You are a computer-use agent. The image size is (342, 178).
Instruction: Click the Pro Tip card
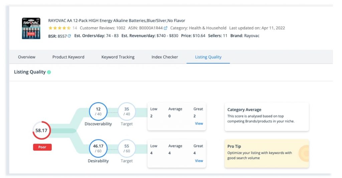267,154
